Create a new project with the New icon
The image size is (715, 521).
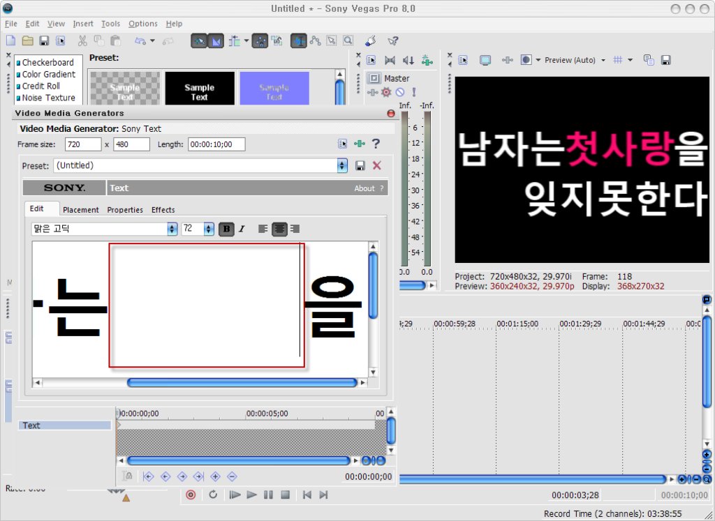[10, 40]
